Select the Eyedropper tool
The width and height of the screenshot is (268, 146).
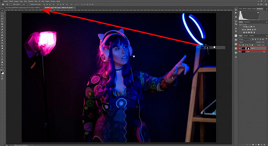(x=2, y=27)
